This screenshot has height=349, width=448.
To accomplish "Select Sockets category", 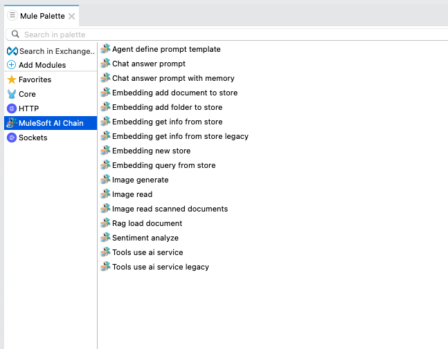I will [x=33, y=138].
